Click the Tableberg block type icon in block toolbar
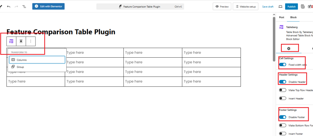Viewport: 313px width, 136px height. (11, 41)
